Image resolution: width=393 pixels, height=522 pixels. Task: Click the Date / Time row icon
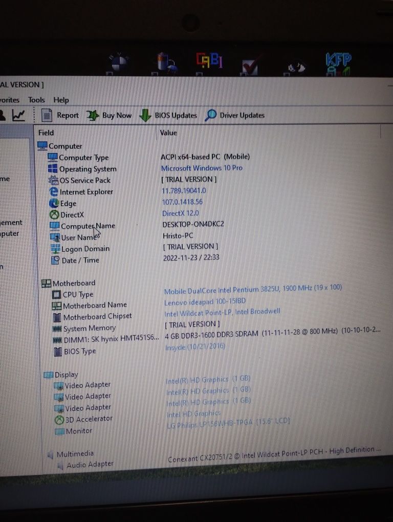pos(55,260)
